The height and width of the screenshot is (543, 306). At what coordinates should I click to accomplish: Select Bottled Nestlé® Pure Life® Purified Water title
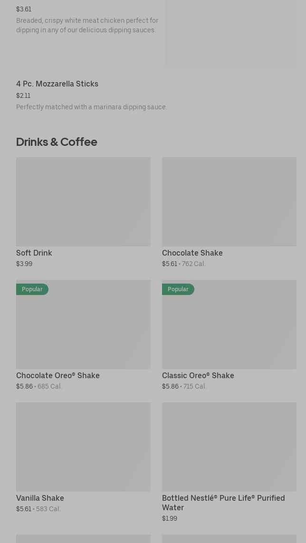pyautogui.click(x=223, y=503)
